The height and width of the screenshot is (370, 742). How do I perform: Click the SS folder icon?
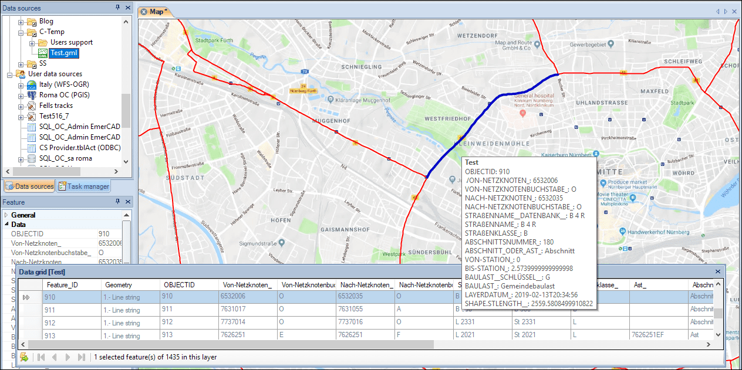click(x=31, y=64)
